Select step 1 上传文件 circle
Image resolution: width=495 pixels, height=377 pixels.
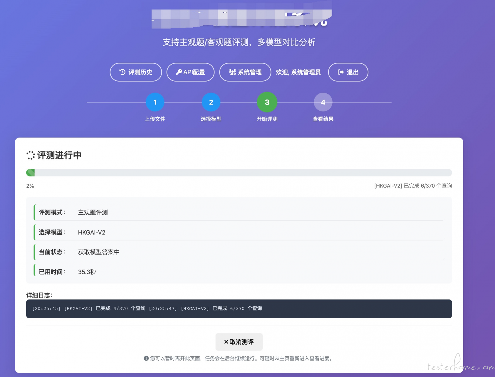pyautogui.click(x=155, y=102)
